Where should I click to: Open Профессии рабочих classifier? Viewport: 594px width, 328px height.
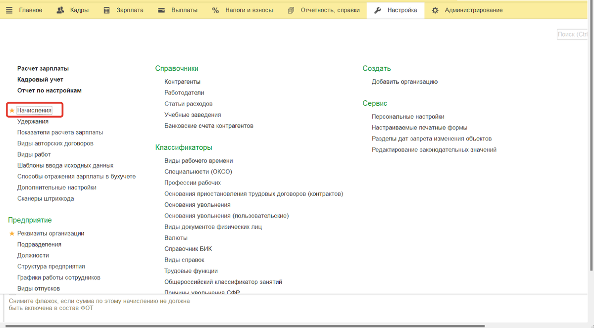[x=193, y=183]
